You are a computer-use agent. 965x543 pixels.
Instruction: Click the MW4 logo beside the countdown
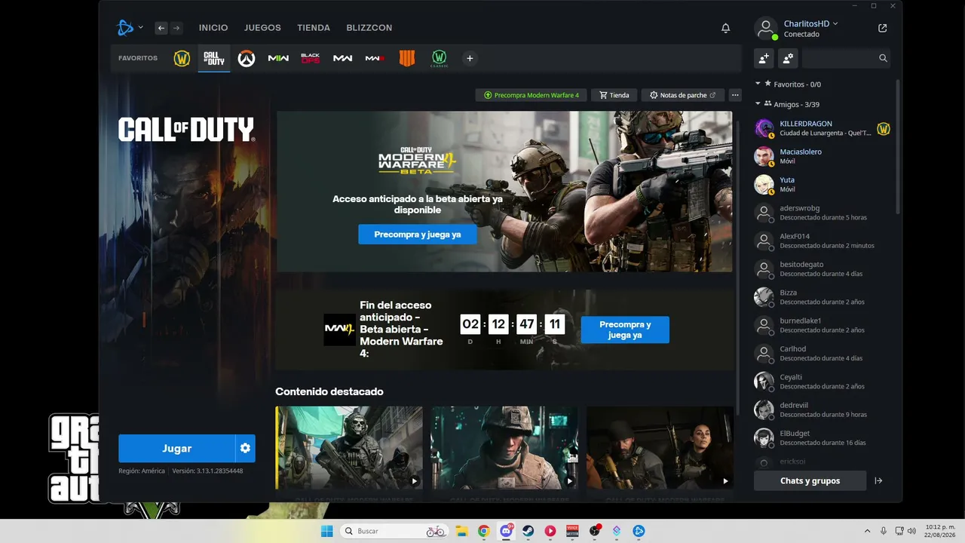pos(339,330)
